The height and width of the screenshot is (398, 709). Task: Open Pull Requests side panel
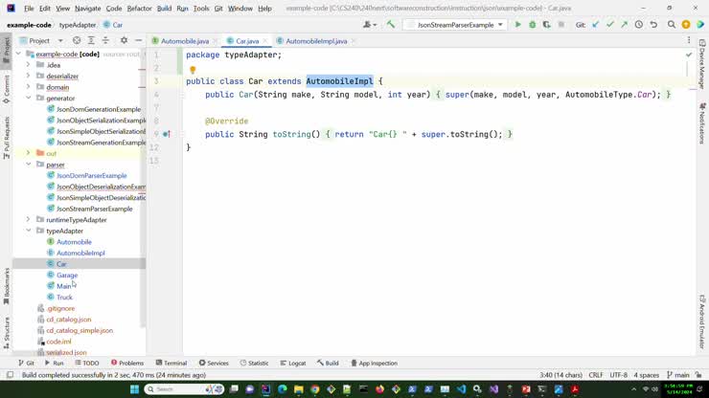click(x=7, y=138)
